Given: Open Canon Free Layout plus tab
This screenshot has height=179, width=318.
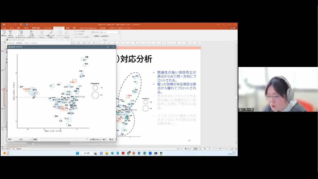Looking at the screenshot, I should click(x=88, y=28).
